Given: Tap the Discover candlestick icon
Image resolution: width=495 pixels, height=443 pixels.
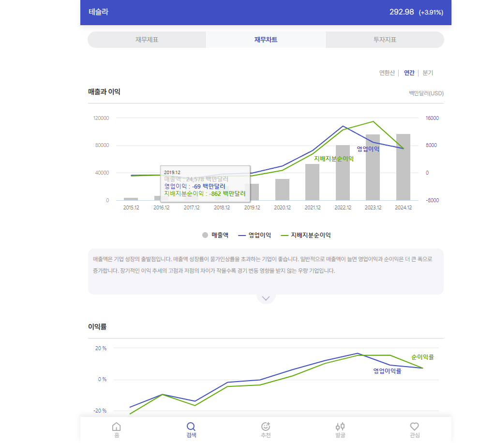Looking at the screenshot, I should pyautogui.click(x=340, y=427).
